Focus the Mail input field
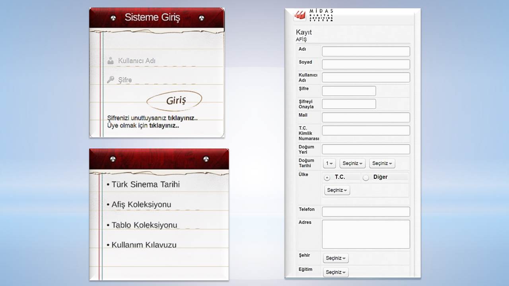This screenshot has height=286, width=509. 365,117
